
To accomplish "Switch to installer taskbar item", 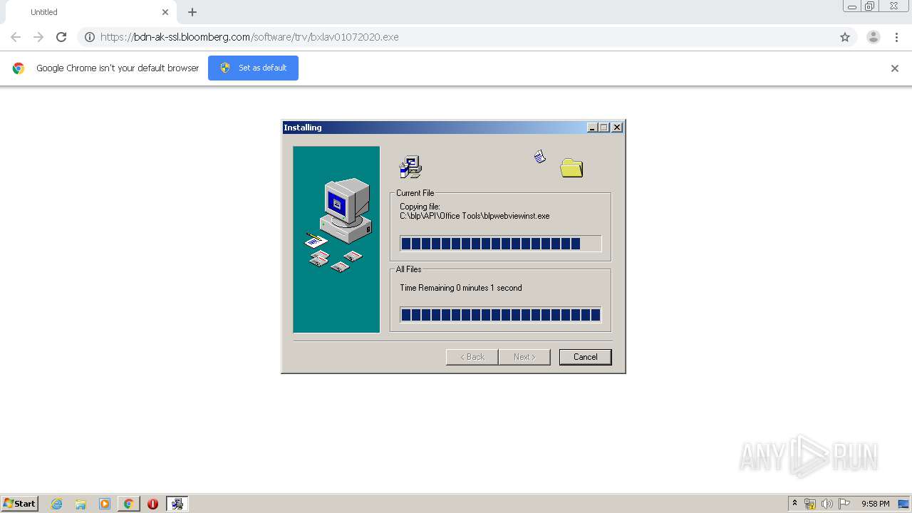I will point(177,504).
